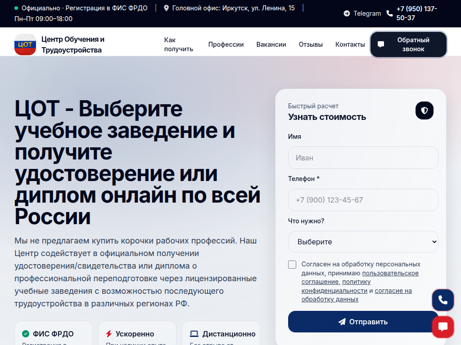This screenshot has width=461, height=345.
Task: Open the Как получить menu item
Action: coord(178,44)
